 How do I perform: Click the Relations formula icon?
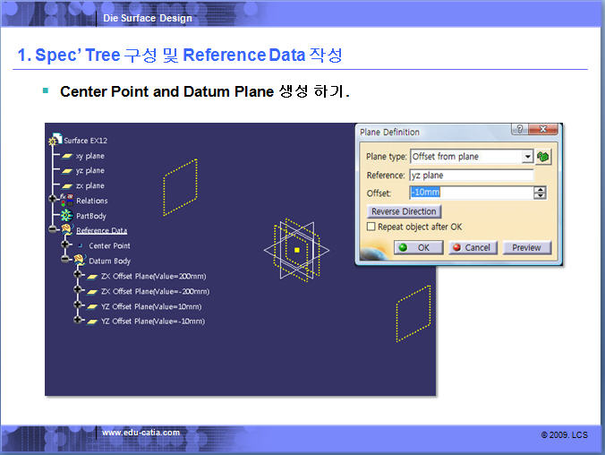coord(67,201)
